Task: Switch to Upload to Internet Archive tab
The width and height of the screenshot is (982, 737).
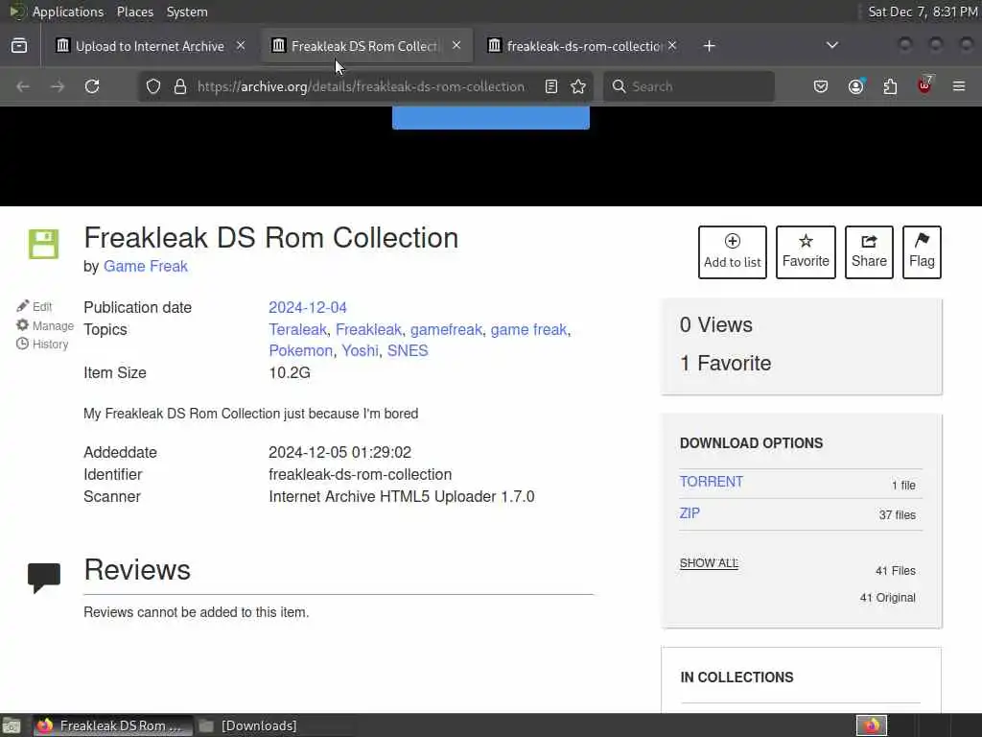Action: [x=150, y=46]
